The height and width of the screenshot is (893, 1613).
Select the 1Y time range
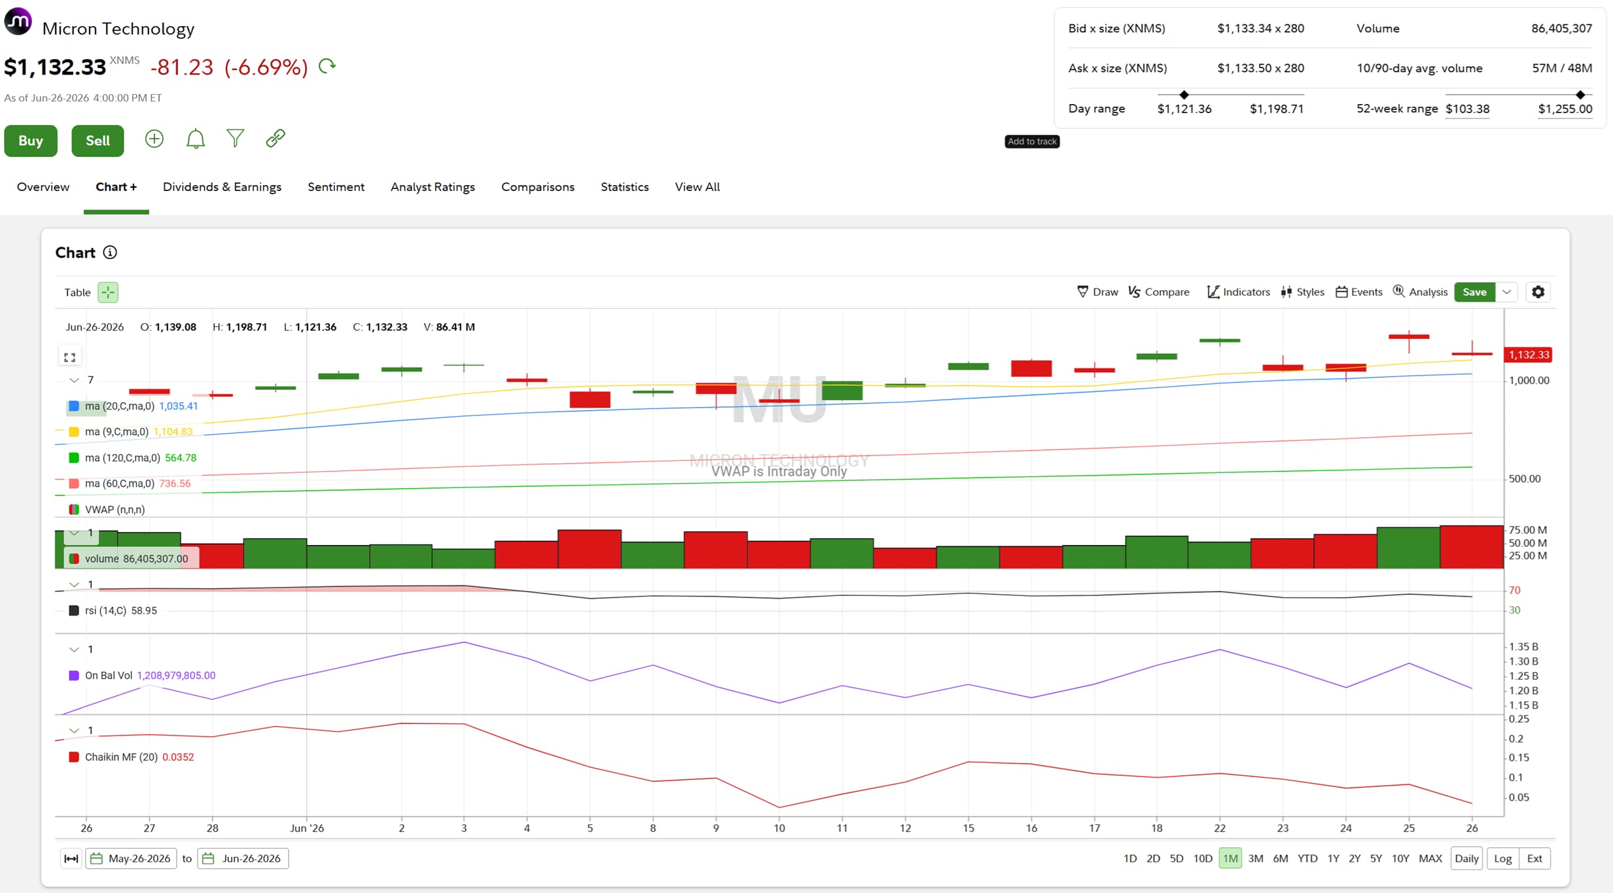(x=1334, y=858)
